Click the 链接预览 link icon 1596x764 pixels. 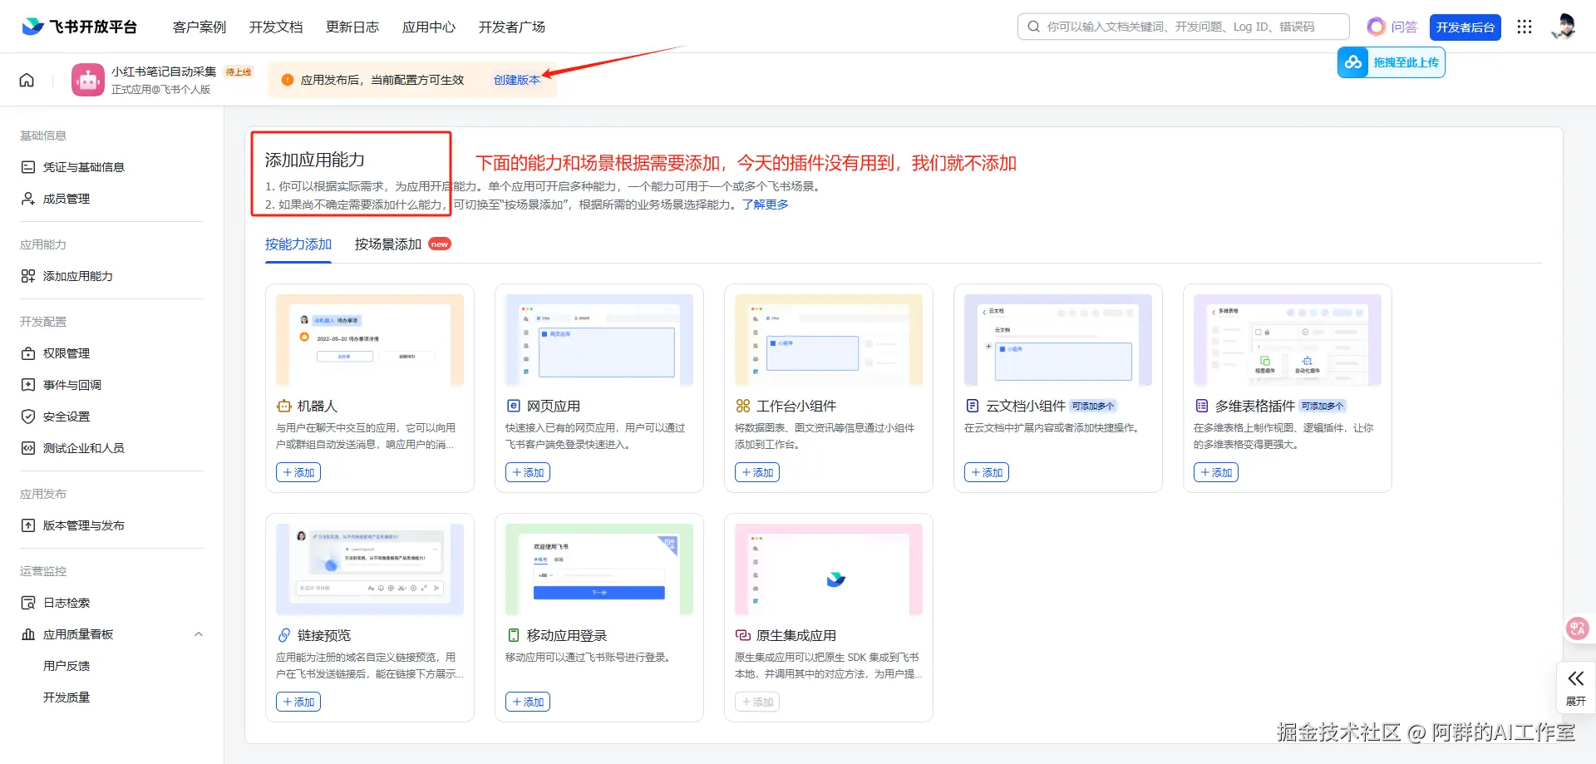tap(284, 635)
